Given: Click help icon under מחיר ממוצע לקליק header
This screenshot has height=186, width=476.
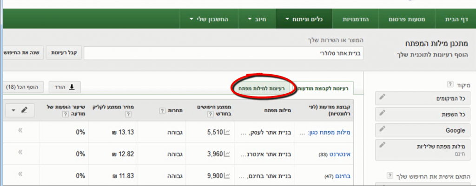Looking at the screenshot, I should click(x=128, y=114).
